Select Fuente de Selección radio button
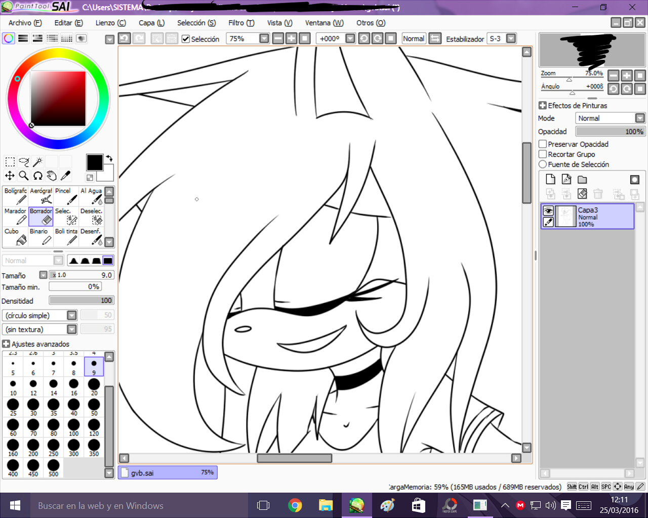 point(543,164)
